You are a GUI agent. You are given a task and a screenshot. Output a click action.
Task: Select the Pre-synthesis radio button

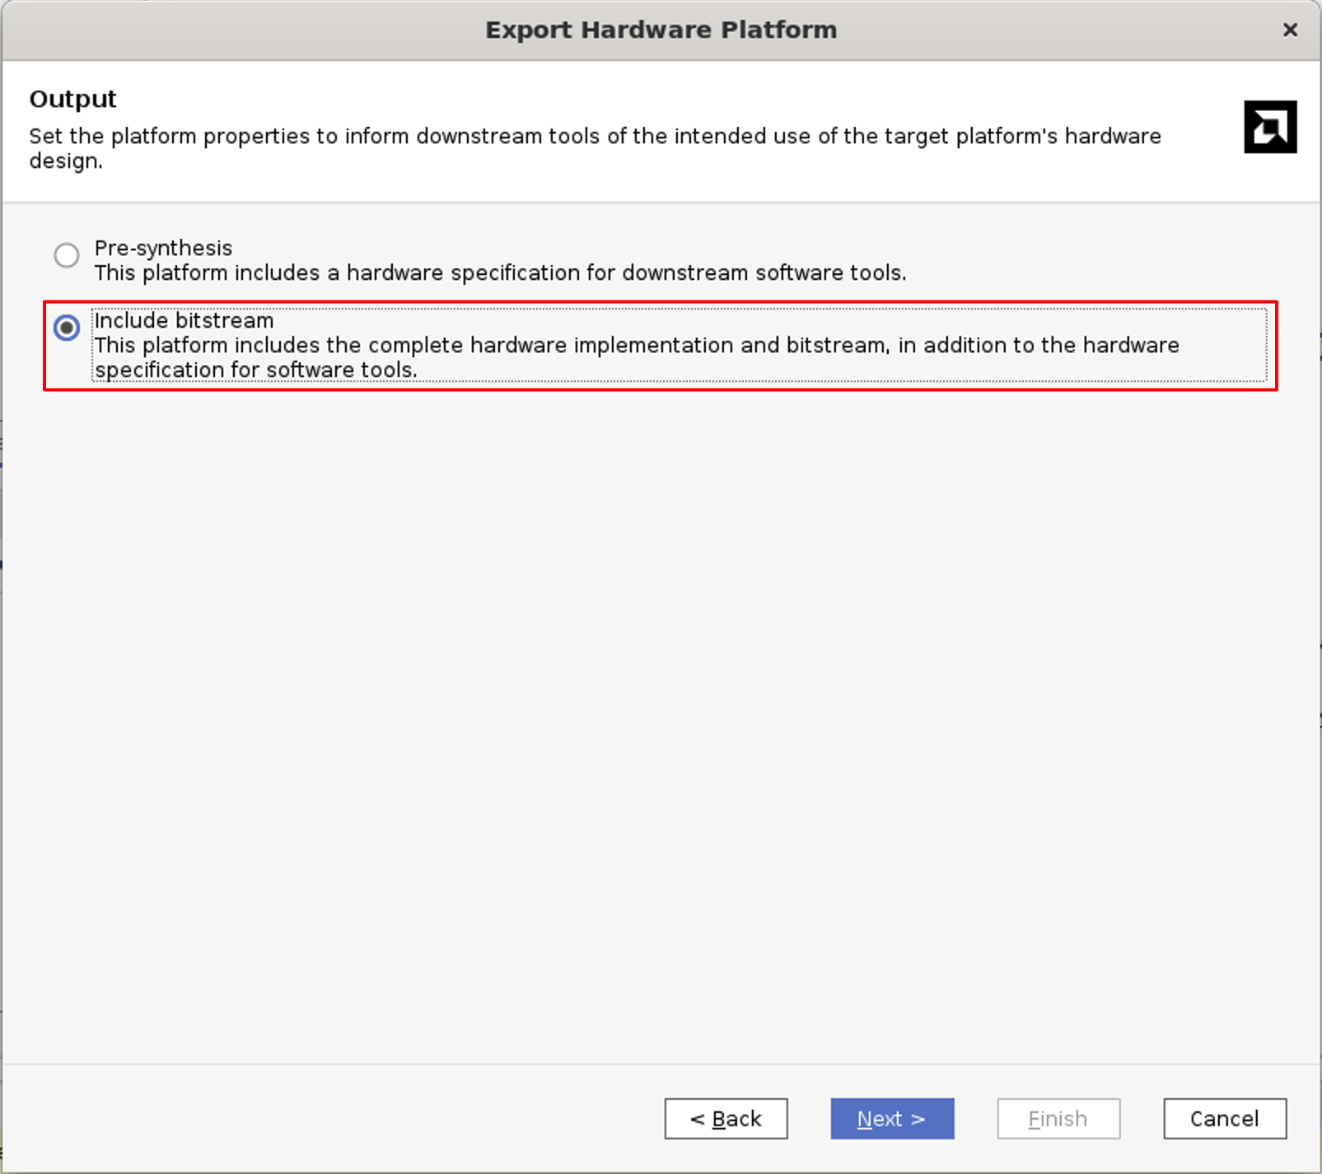[67, 255]
